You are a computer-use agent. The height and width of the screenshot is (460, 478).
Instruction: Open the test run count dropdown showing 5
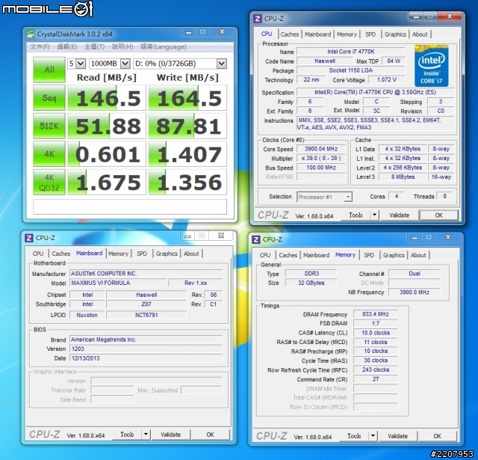[x=76, y=64]
